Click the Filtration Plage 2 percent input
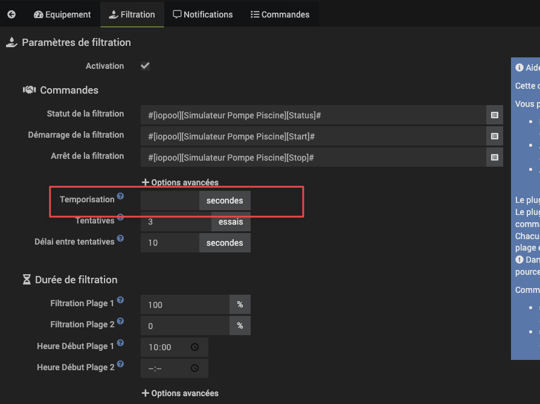Viewport: 540px width, 404px height. pyautogui.click(x=185, y=325)
